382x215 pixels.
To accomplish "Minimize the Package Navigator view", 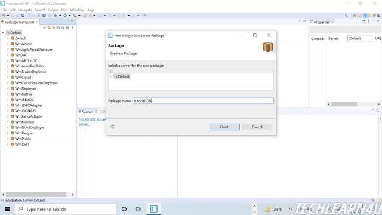I will pyautogui.click(x=68, y=21).
